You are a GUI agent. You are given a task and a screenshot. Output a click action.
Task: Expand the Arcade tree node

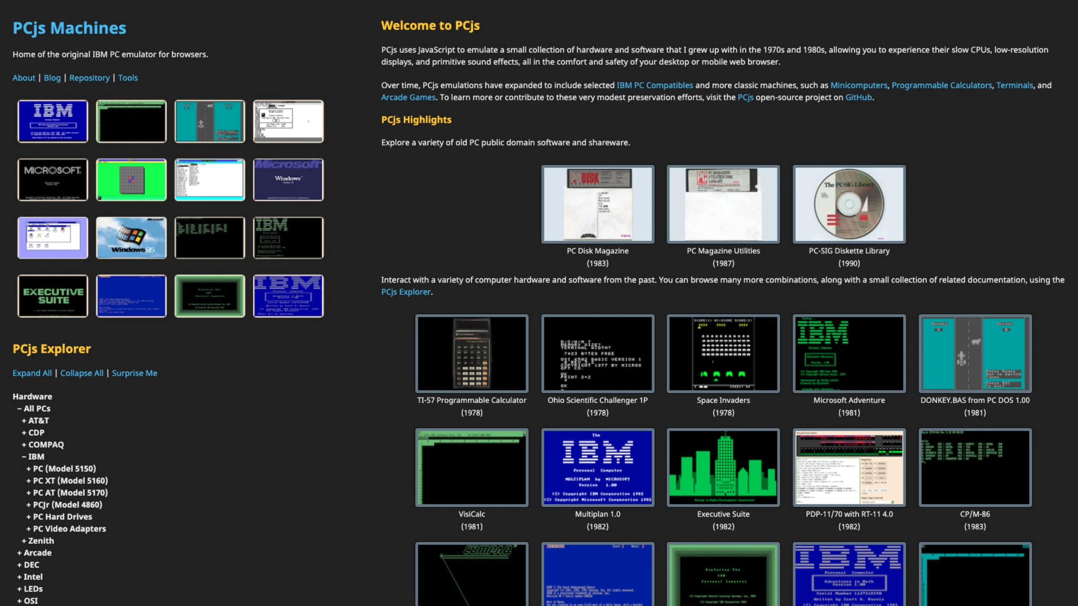click(35, 553)
